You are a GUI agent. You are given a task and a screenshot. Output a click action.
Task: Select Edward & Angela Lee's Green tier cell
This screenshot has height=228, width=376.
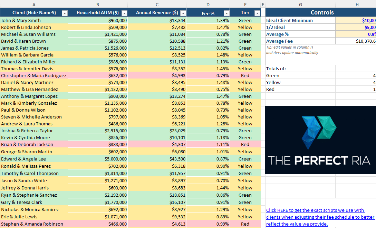coord(245,159)
